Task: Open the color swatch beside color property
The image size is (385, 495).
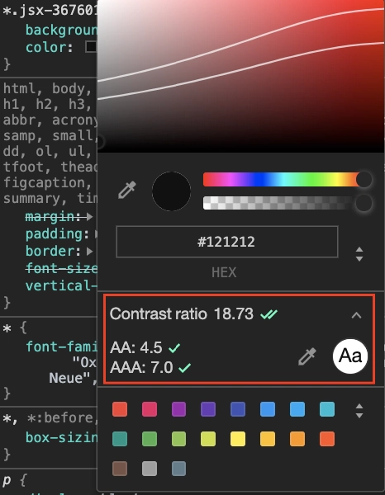Action: click(x=91, y=47)
